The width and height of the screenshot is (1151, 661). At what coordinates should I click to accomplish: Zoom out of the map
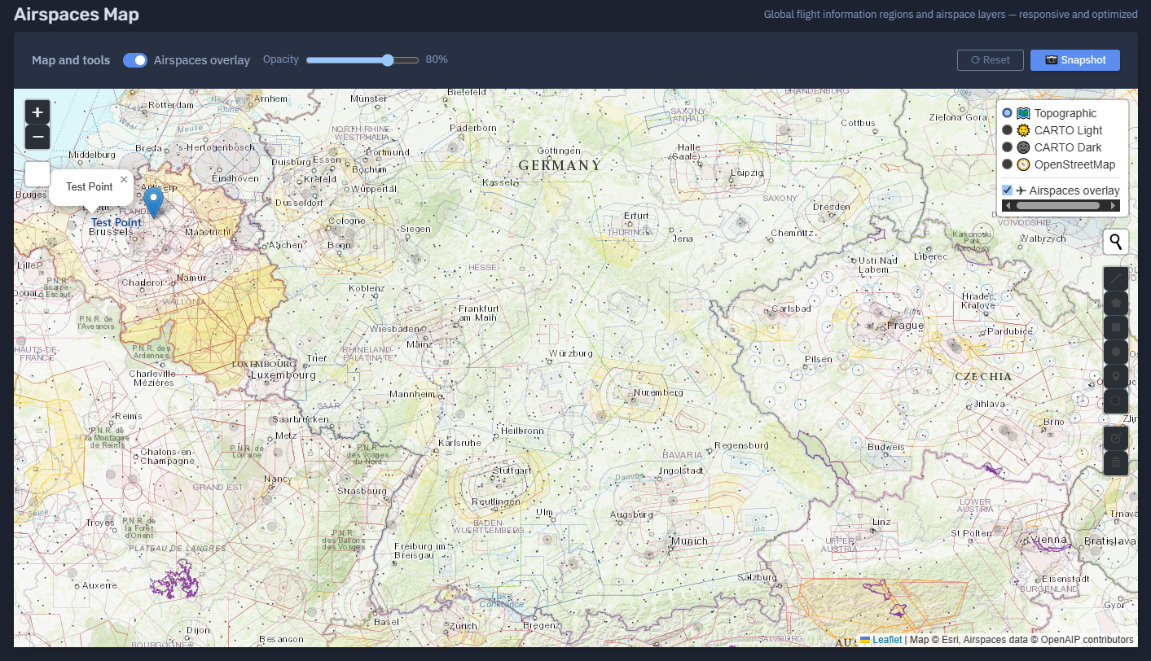click(37, 137)
